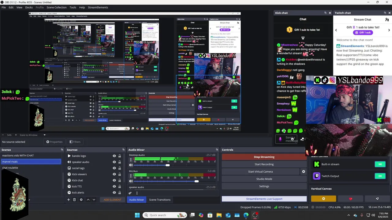Adjust Desktop Audio volume slider
The height and width of the screenshot is (220, 392).
click(x=168, y=165)
